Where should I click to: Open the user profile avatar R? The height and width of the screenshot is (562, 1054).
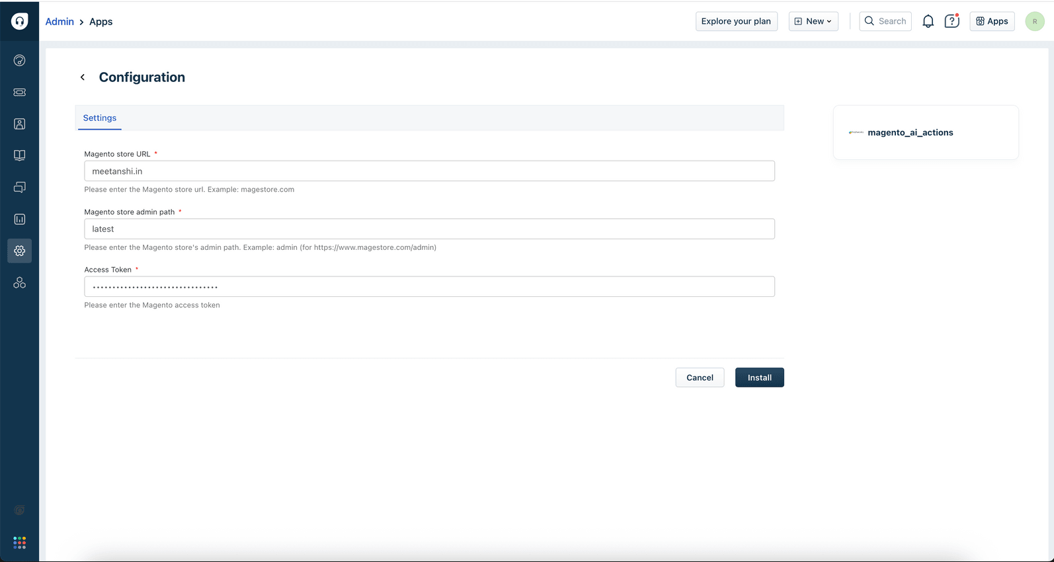point(1034,21)
